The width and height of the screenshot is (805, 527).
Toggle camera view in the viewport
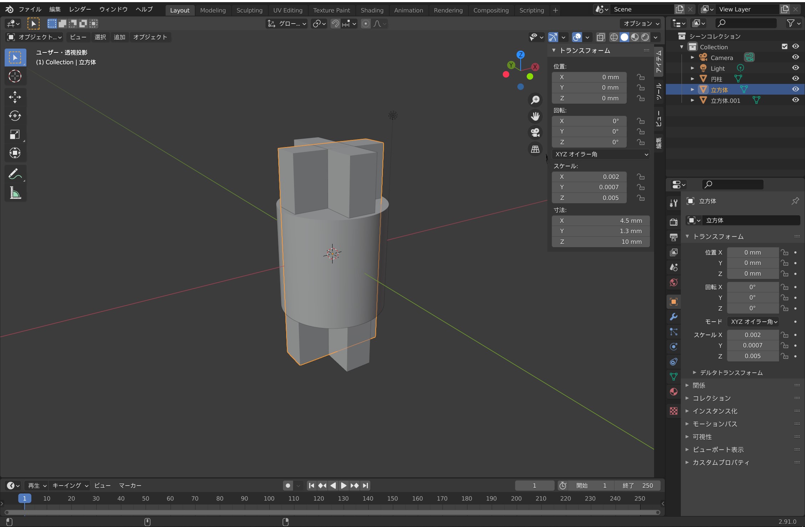click(535, 132)
